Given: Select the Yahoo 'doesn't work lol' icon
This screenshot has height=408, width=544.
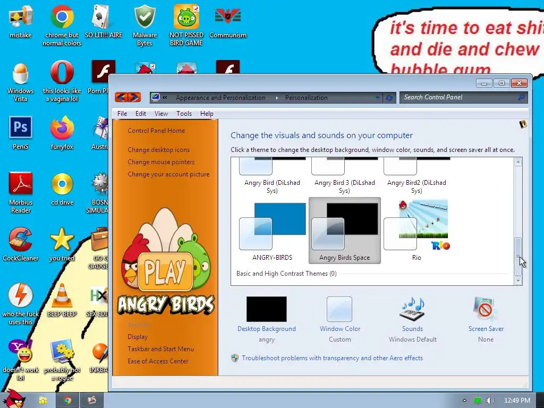Looking at the screenshot, I should 21,360.
